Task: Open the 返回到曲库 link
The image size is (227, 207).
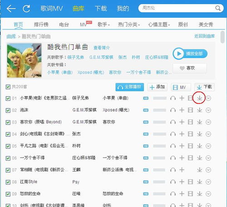Action: (x=204, y=36)
